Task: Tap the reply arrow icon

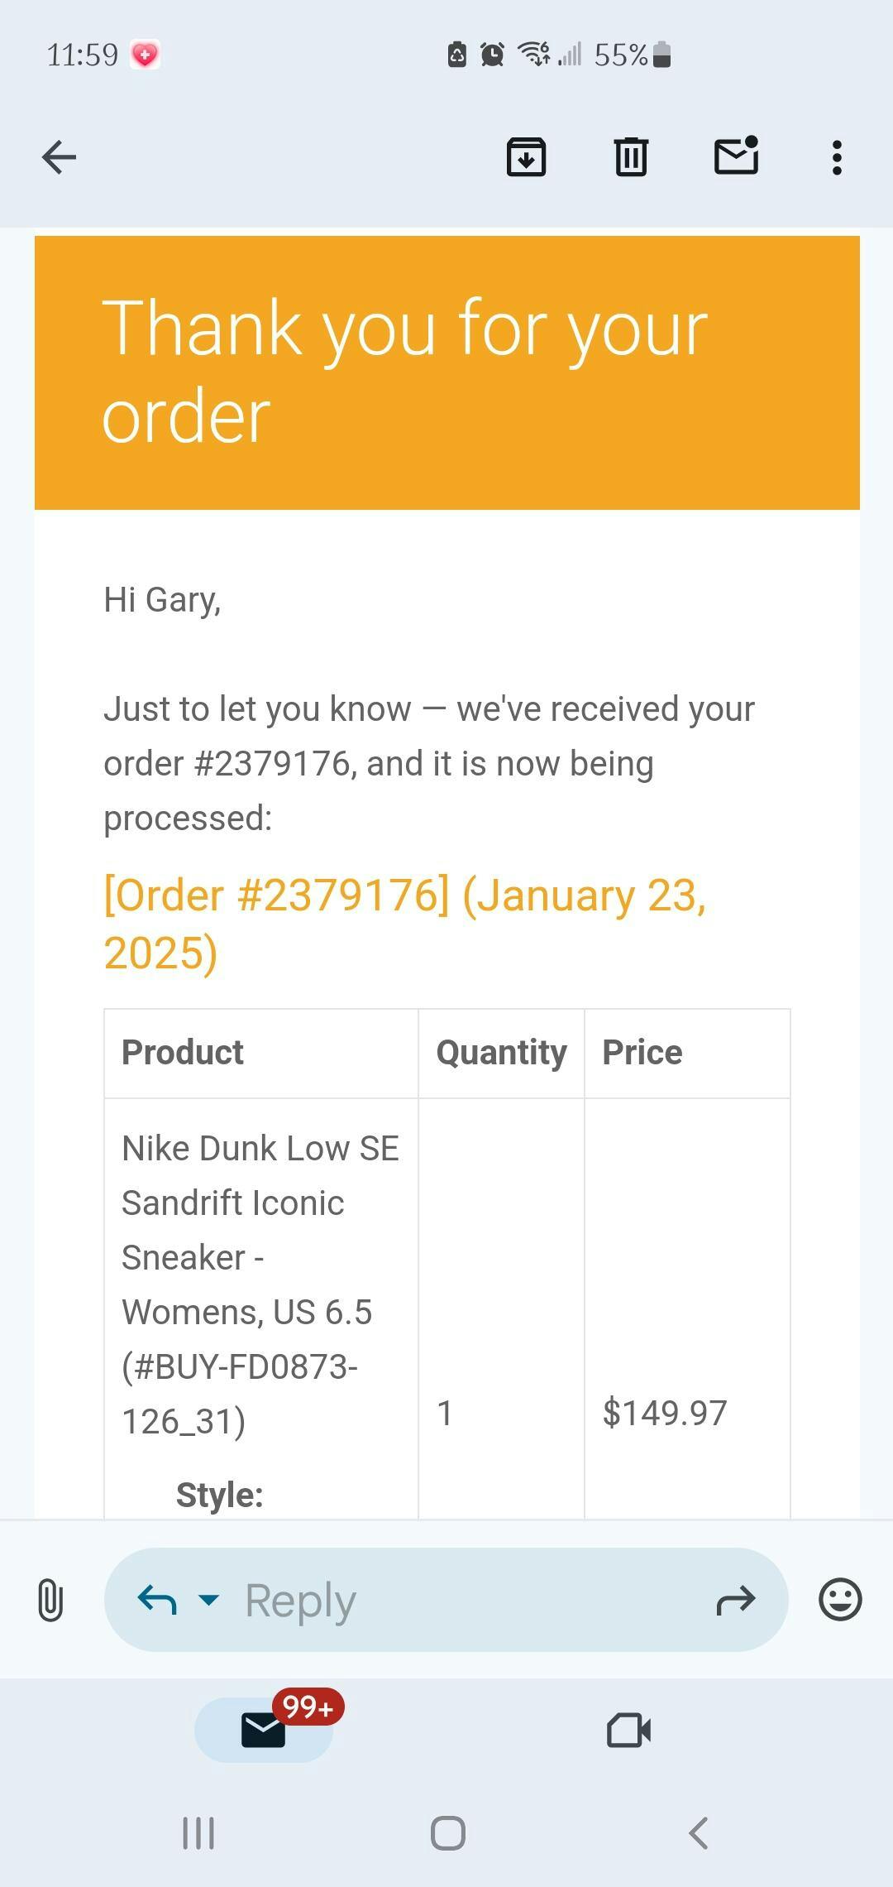Action: click(157, 1599)
